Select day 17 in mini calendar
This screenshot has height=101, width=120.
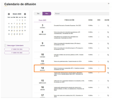click(x=22, y=27)
